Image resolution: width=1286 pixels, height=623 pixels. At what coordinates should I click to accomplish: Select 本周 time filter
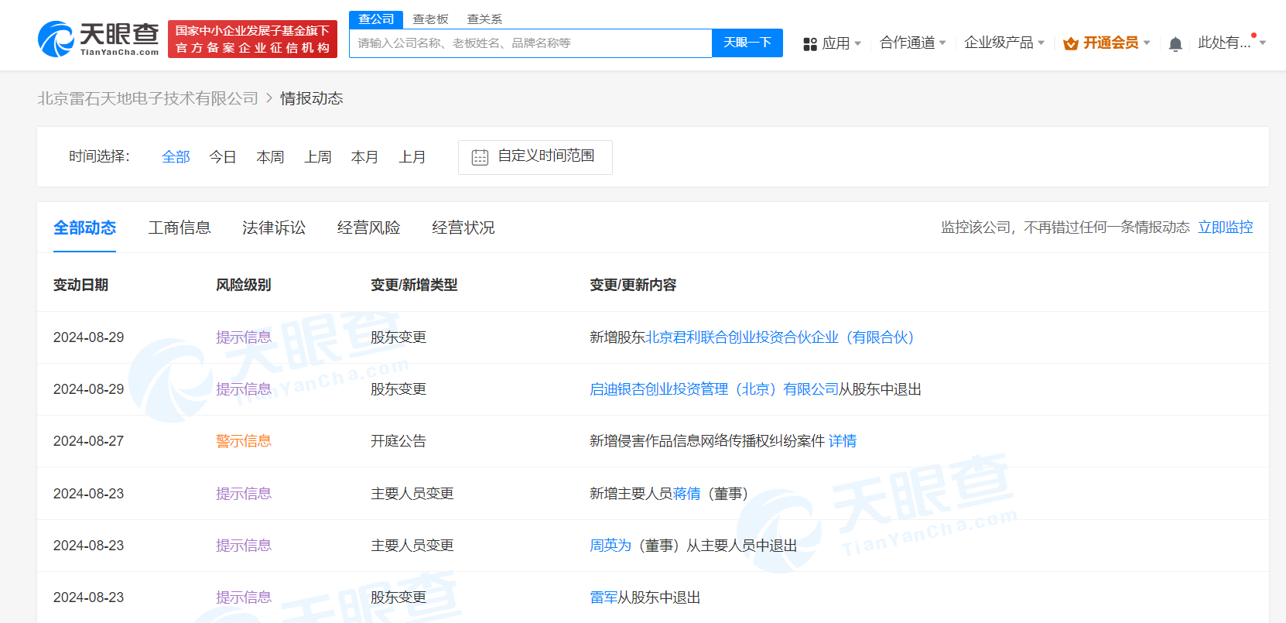270,157
